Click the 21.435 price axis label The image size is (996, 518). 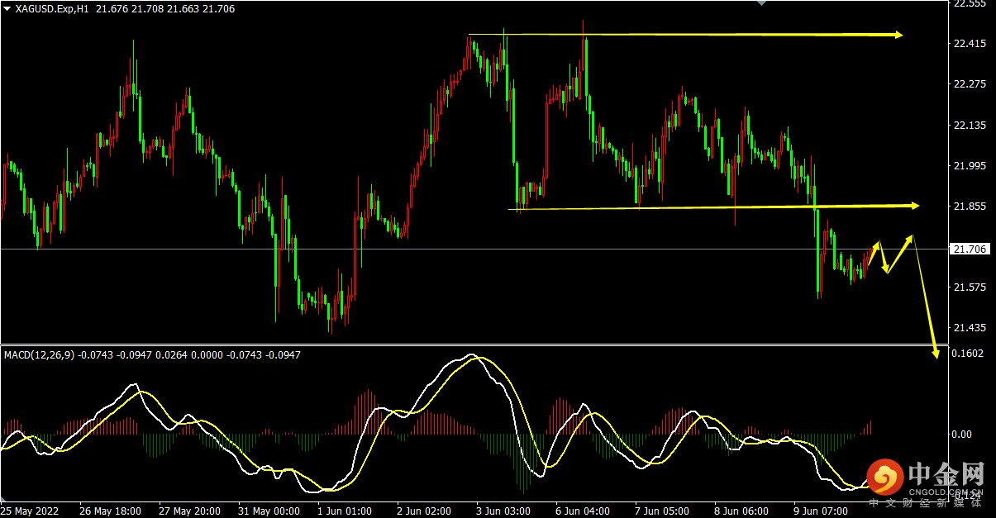[x=970, y=328]
